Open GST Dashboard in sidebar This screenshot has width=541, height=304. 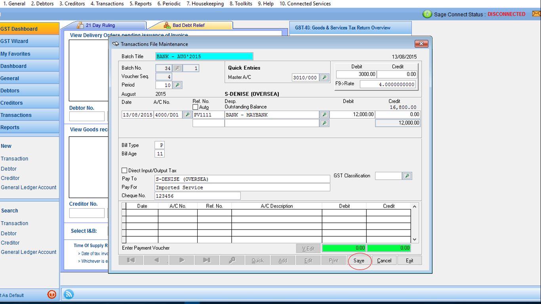click(29, 28)
